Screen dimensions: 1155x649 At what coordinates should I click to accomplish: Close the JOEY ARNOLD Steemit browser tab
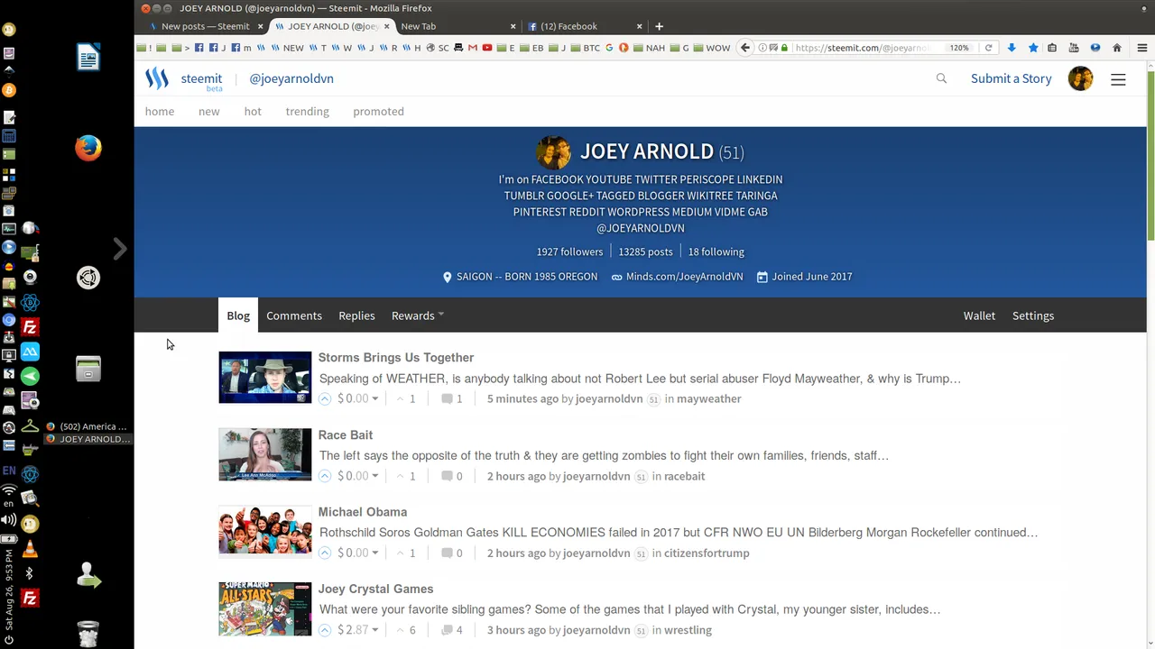coord(387,26)
